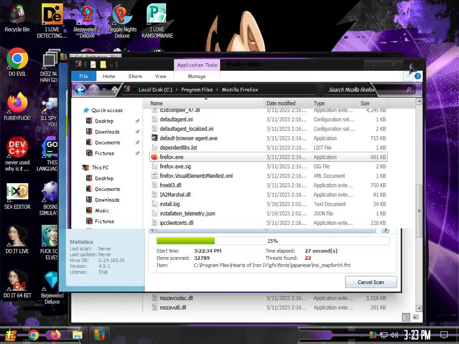Open the DO IT LIVE desktop shortcut

point(17,239)
